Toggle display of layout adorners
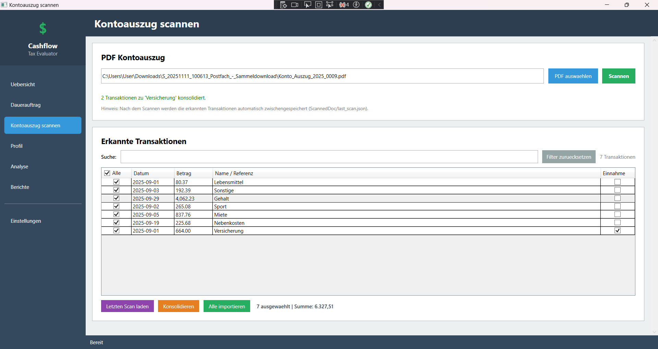658x349 pixels. click(x=318, y=5)
